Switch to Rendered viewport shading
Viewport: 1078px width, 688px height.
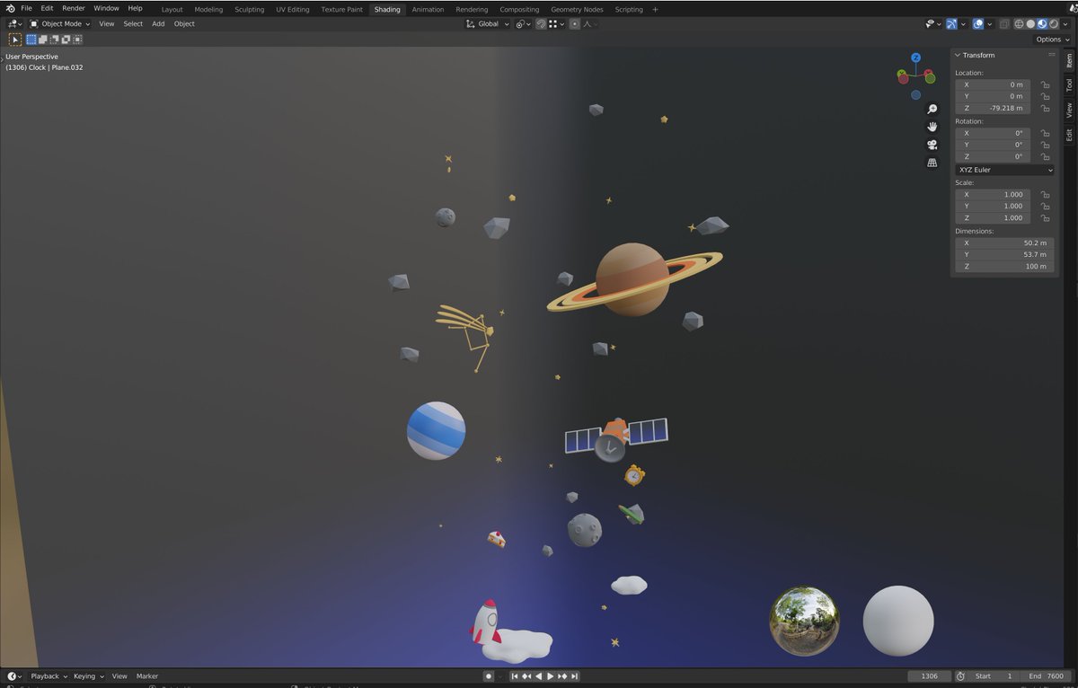pyautogui.click(x=1054, y=24)
